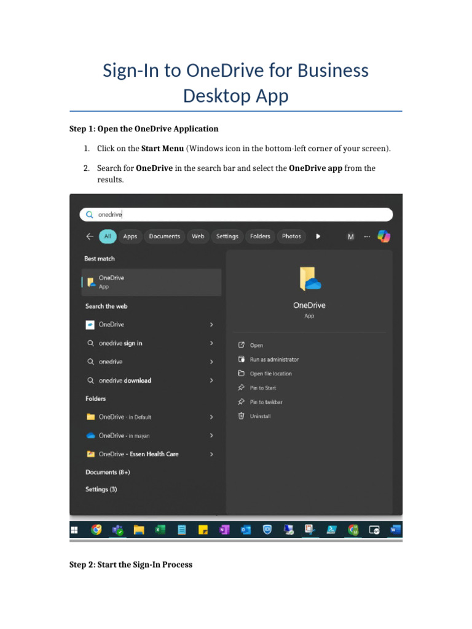Image resolution: width=472 pixels, height=629 pixels.
Task: Expand chevron beside Essen Health Care folder
Action: [x=211, y=454]
